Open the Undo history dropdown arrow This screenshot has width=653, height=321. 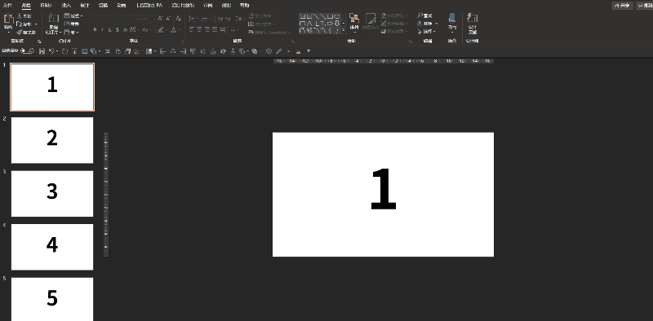56,51
